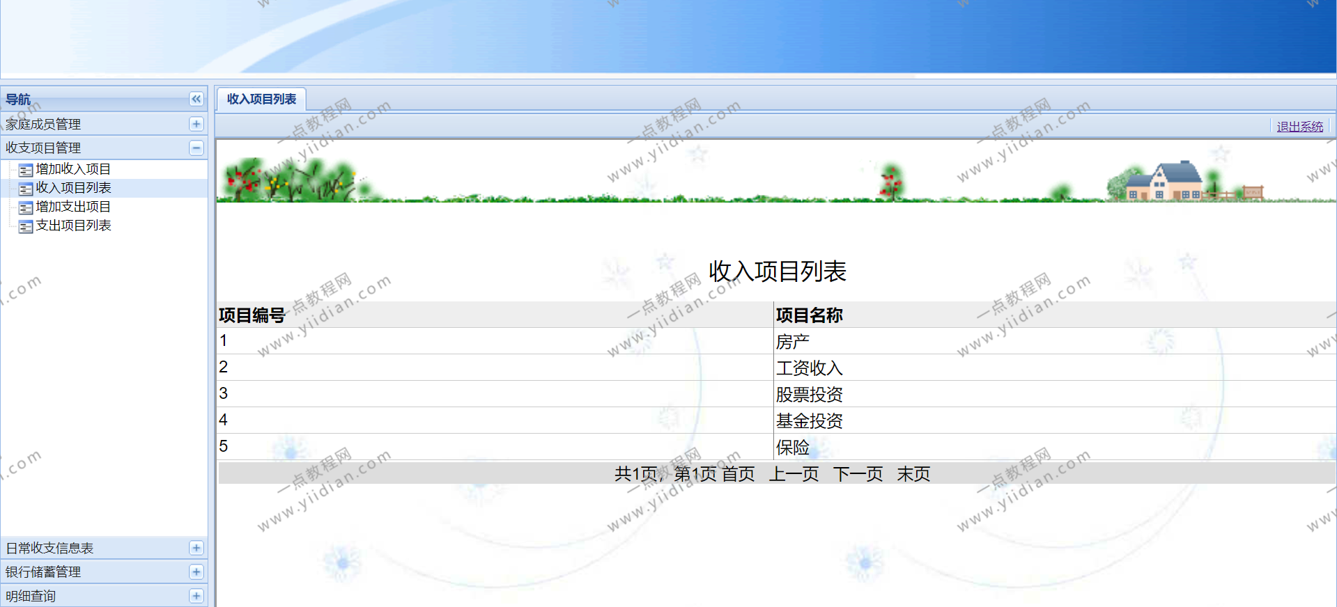This screenshot has height=607, width=1337.
Task: Expand the 日常收支信息表 section
Action: (x=196, y=548)
